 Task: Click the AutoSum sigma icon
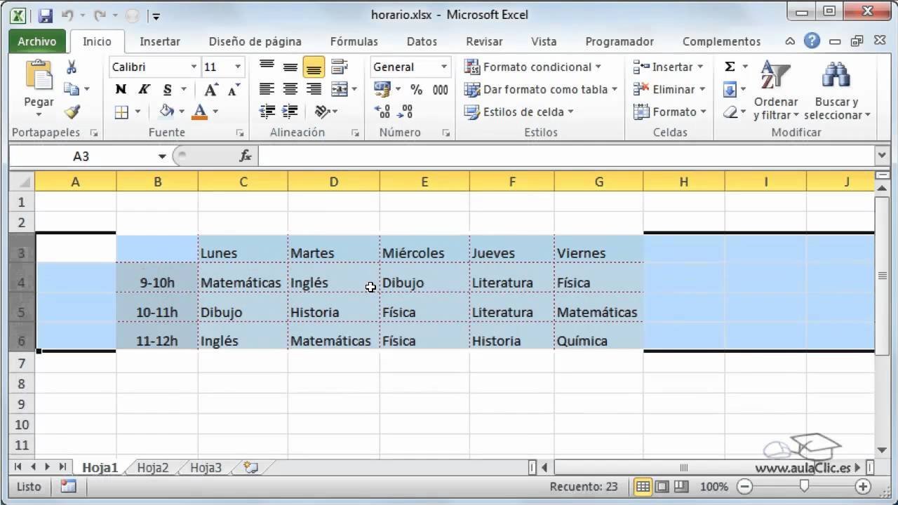(x=730, y=67)
